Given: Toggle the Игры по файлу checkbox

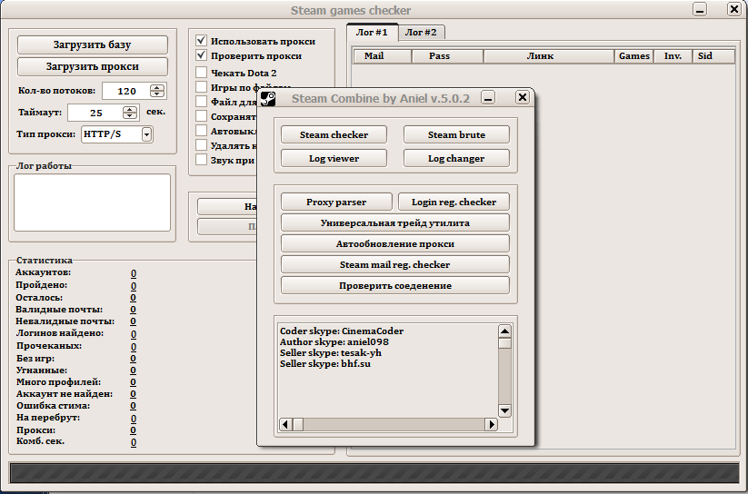Looking at the screenshot, I should coord(201,87).
